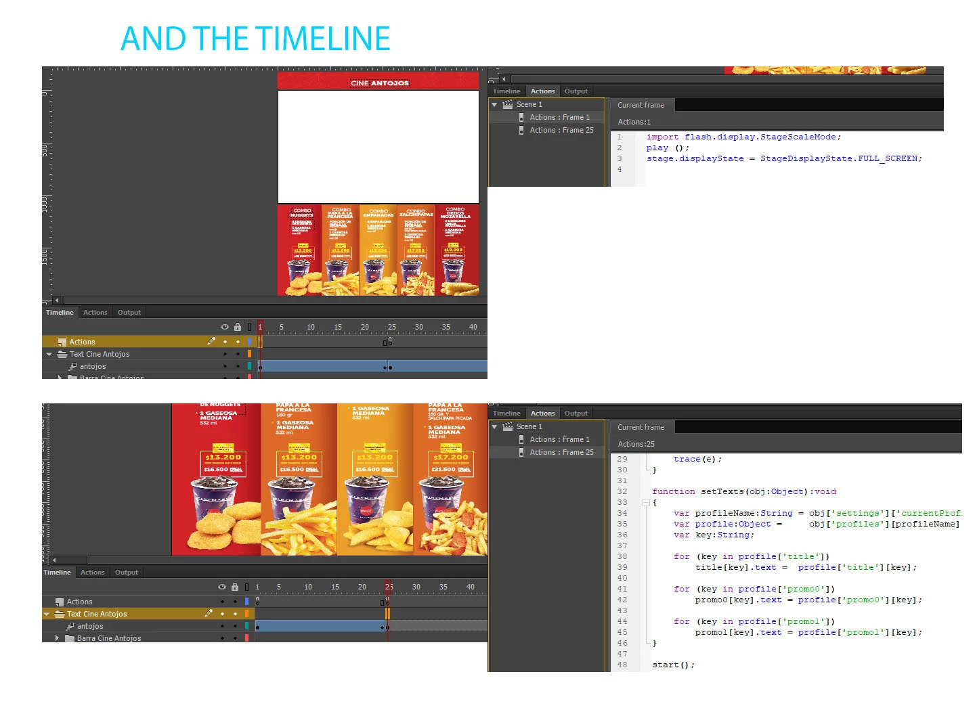
Task: Click teal swatch of antojos layer, upper timeline
Action: point(249,366)
